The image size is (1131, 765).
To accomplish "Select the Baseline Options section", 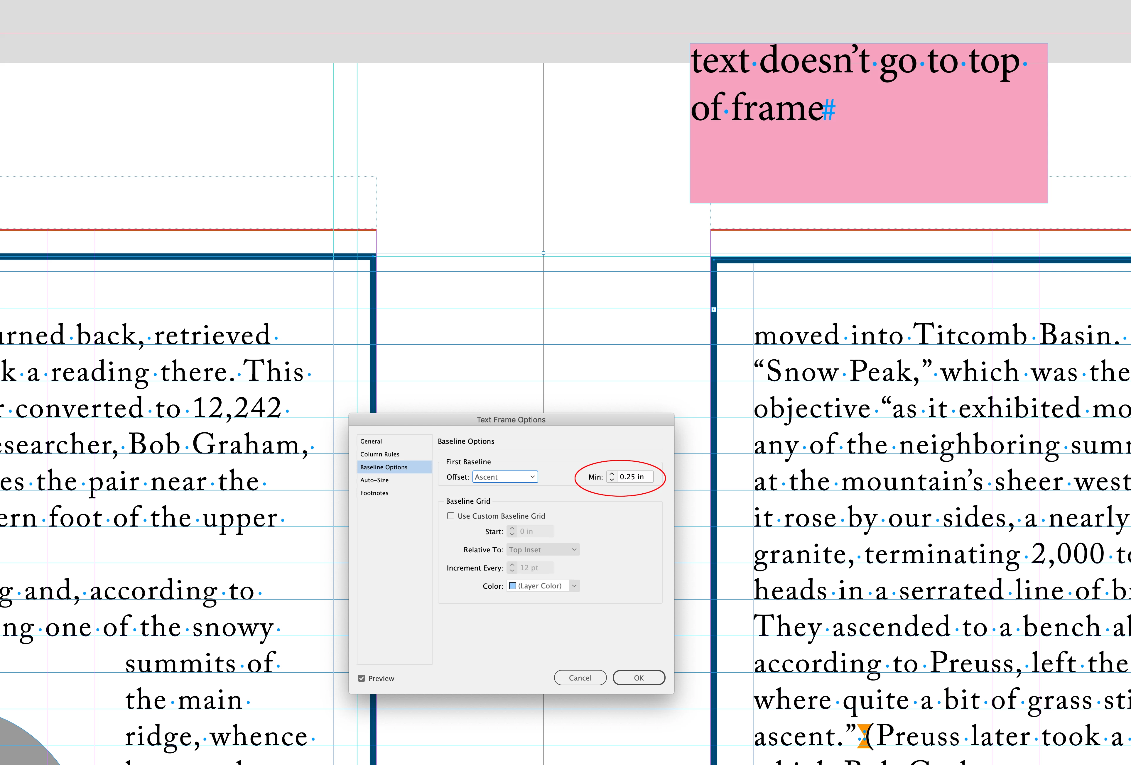I will pos(384,467).
